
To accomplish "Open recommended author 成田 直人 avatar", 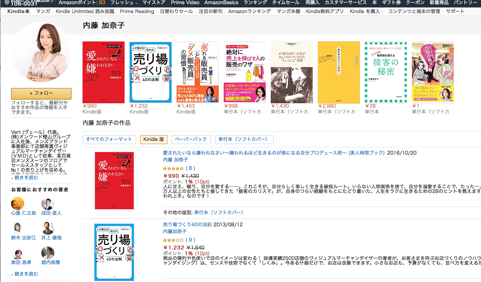I will [48, 203].
